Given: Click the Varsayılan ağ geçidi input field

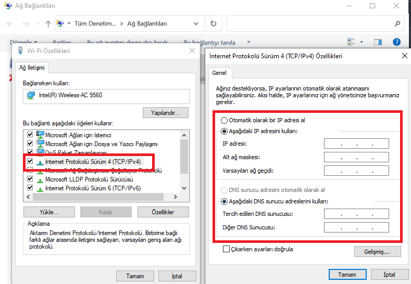Looking at the screenshot, I should (x=356, y=171).
